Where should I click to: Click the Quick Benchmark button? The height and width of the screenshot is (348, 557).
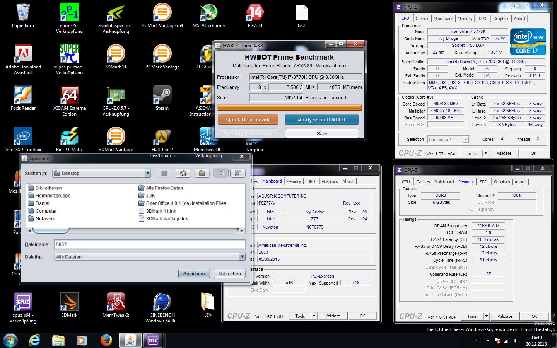tap(248, 119)
